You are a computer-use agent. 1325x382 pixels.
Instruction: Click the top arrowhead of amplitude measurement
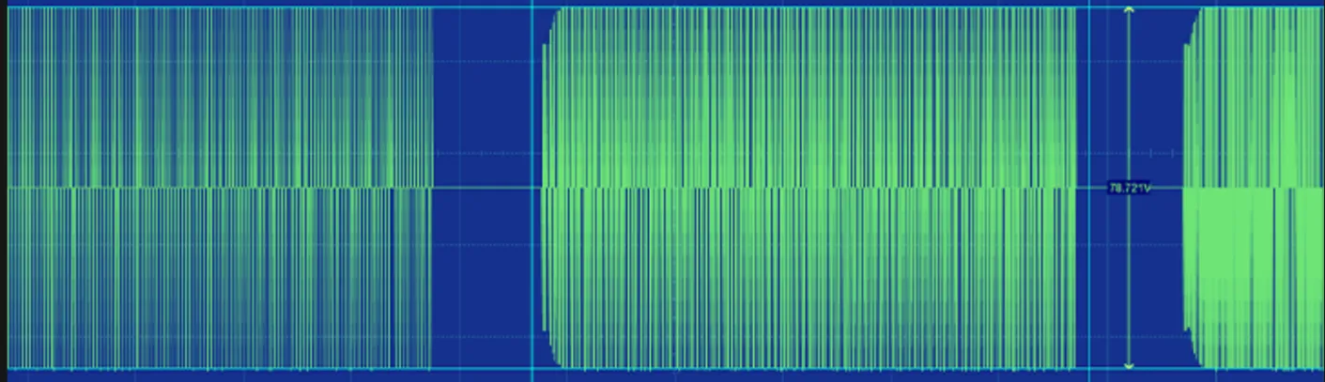click(x=1129, y=10)
